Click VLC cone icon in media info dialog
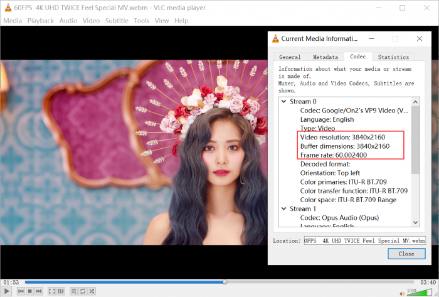 tap(275, 39)
